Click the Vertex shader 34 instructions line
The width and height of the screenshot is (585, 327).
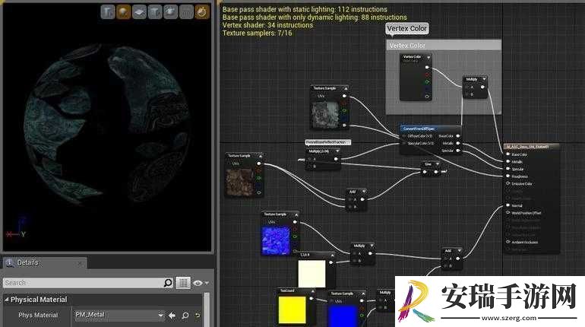point(267,25)
